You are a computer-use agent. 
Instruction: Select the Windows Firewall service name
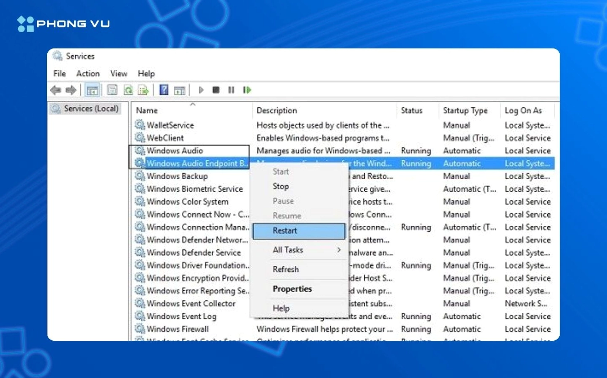178,329
